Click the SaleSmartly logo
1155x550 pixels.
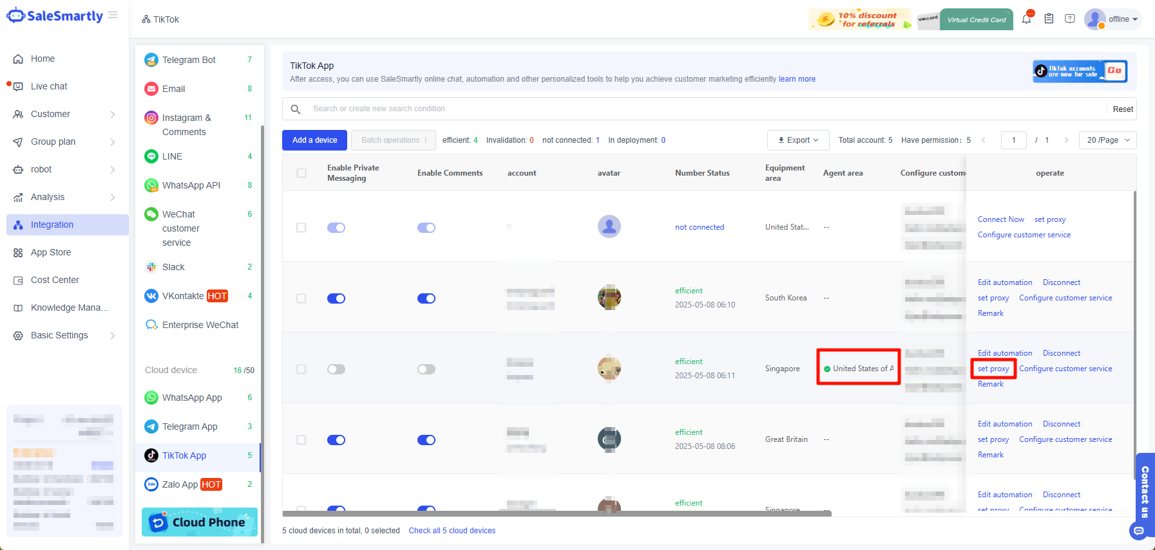pos(55,15)
